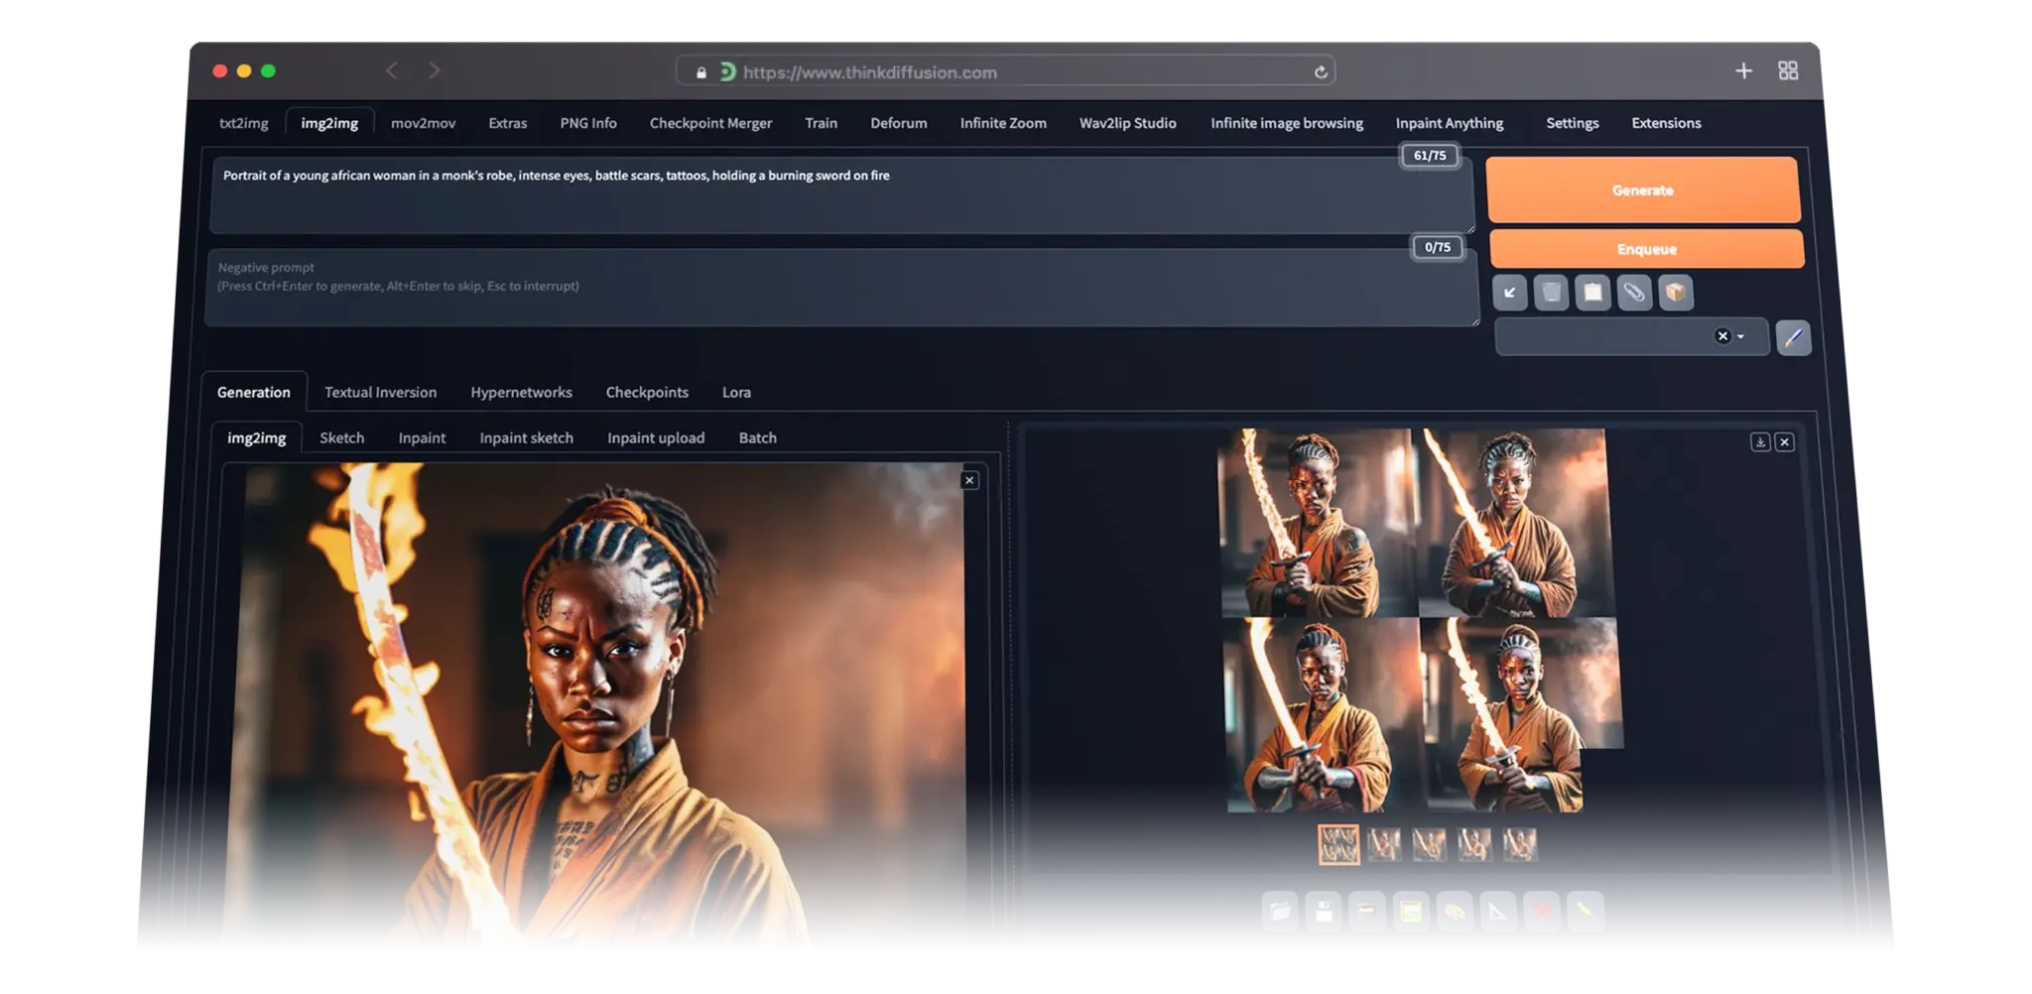Click the ThinkDiffusion site logo icon
The image size is (2032, 994).
coord(727,71)
